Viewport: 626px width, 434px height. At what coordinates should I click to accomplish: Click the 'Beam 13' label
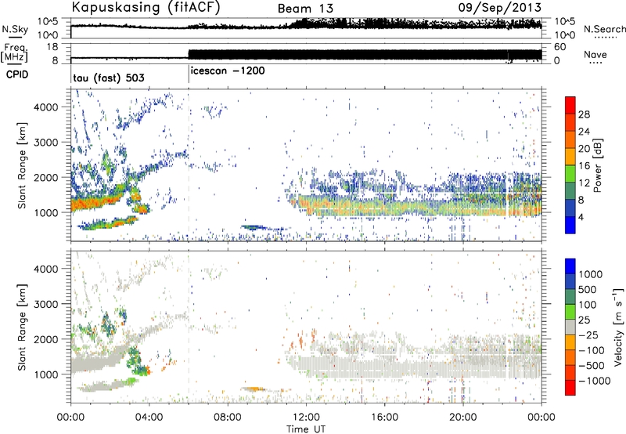(x=305, y=9)
